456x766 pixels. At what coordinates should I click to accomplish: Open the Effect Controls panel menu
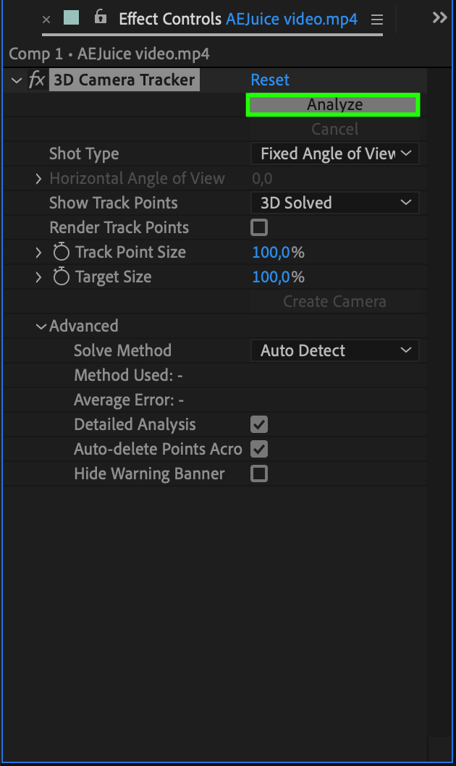376,19
